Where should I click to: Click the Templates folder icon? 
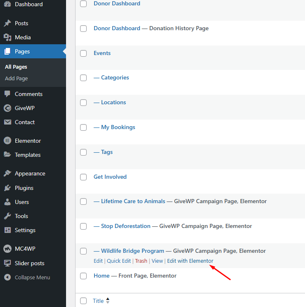7,155
